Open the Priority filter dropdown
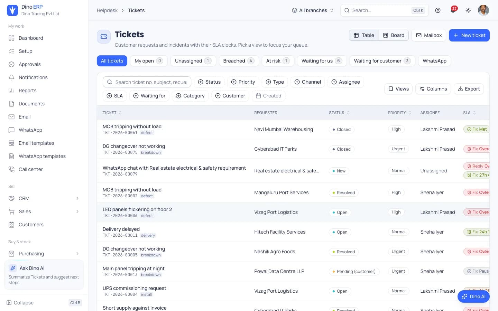 click(243, 82)
